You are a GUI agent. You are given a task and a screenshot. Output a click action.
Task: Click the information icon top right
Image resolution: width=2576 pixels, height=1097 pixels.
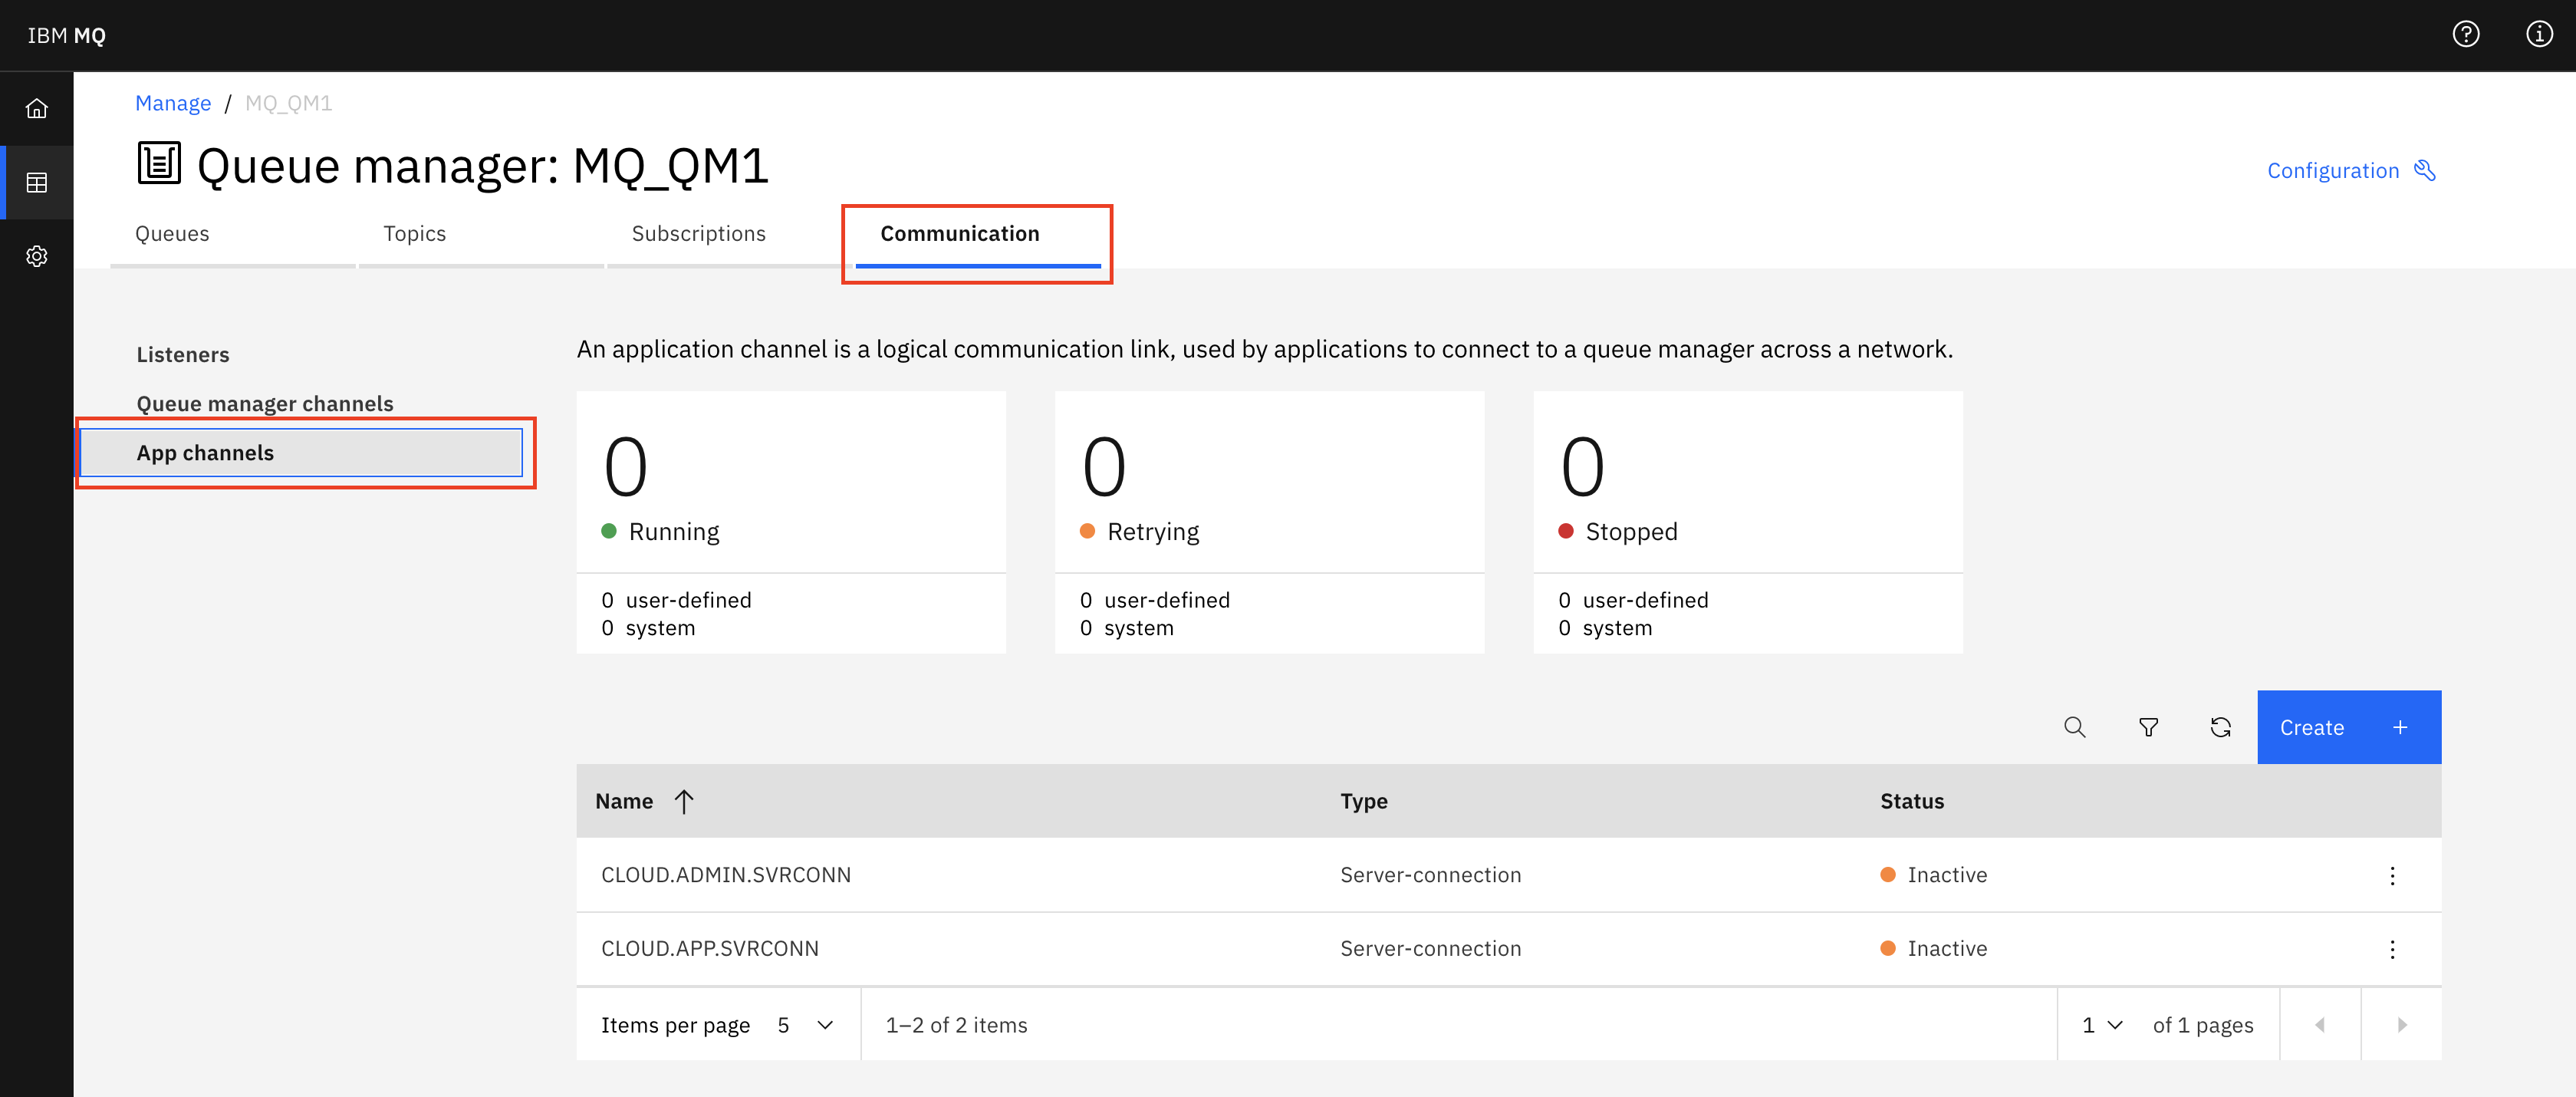click(x=2538, y=35)
